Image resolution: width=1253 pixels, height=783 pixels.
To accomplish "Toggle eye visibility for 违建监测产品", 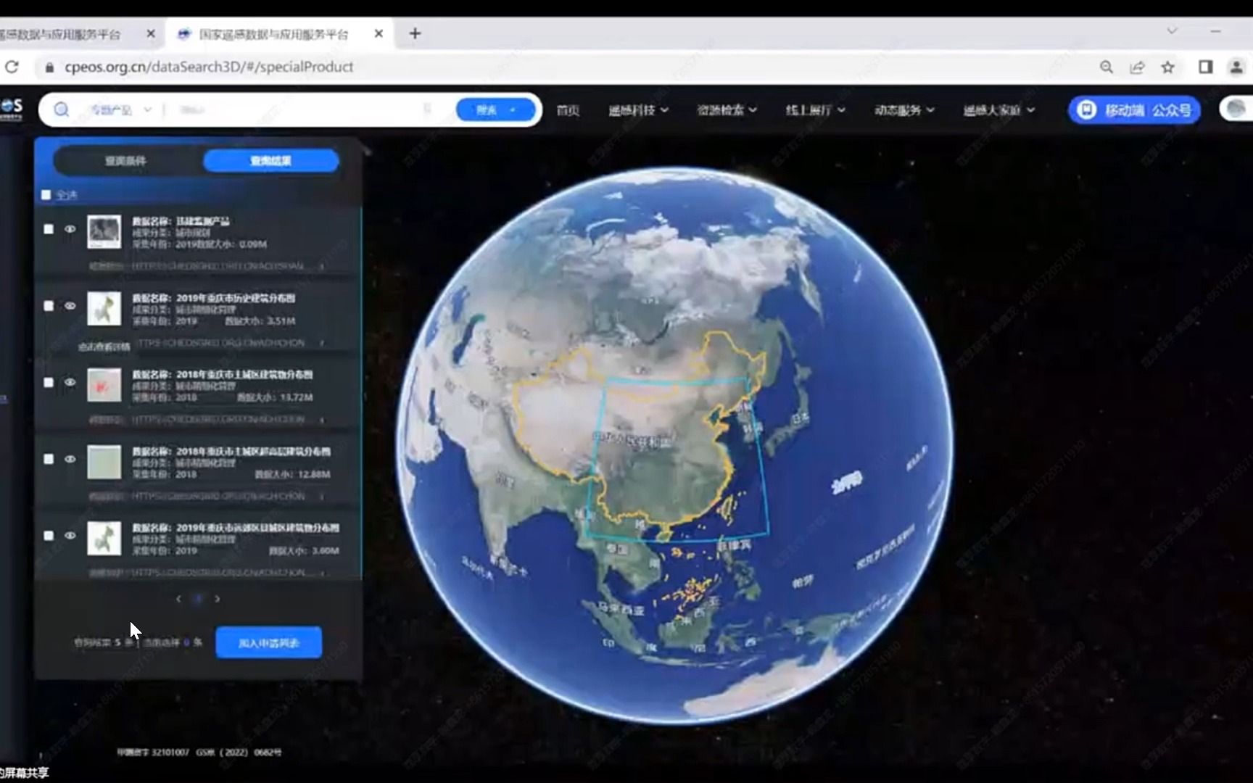I will [70, 229].
